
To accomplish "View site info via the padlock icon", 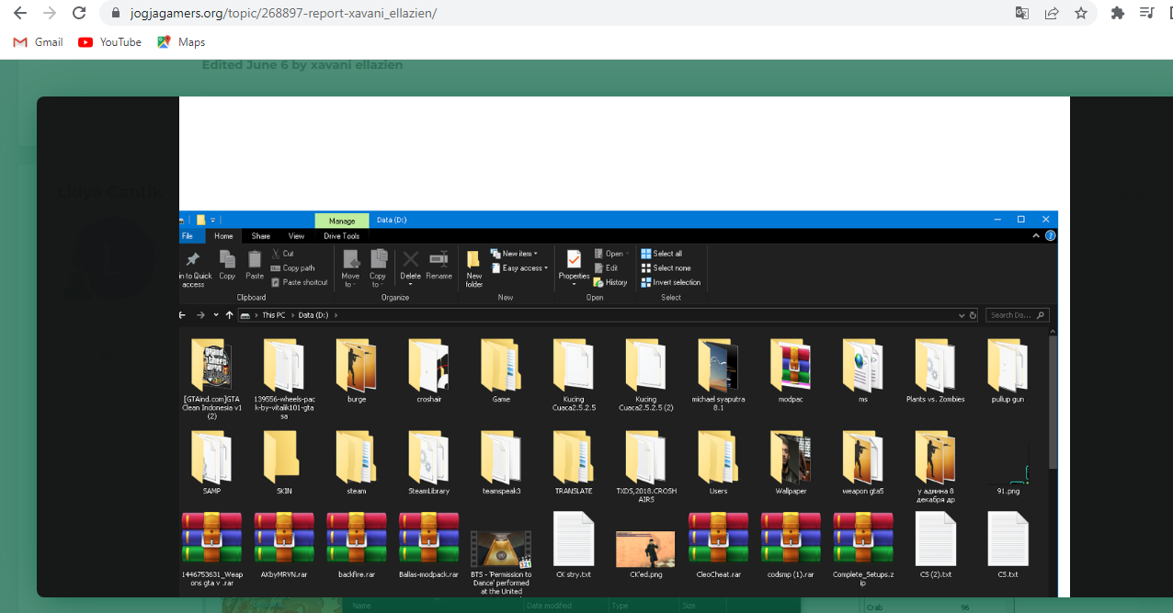I will pyautogui.click(x=116, y=14).
